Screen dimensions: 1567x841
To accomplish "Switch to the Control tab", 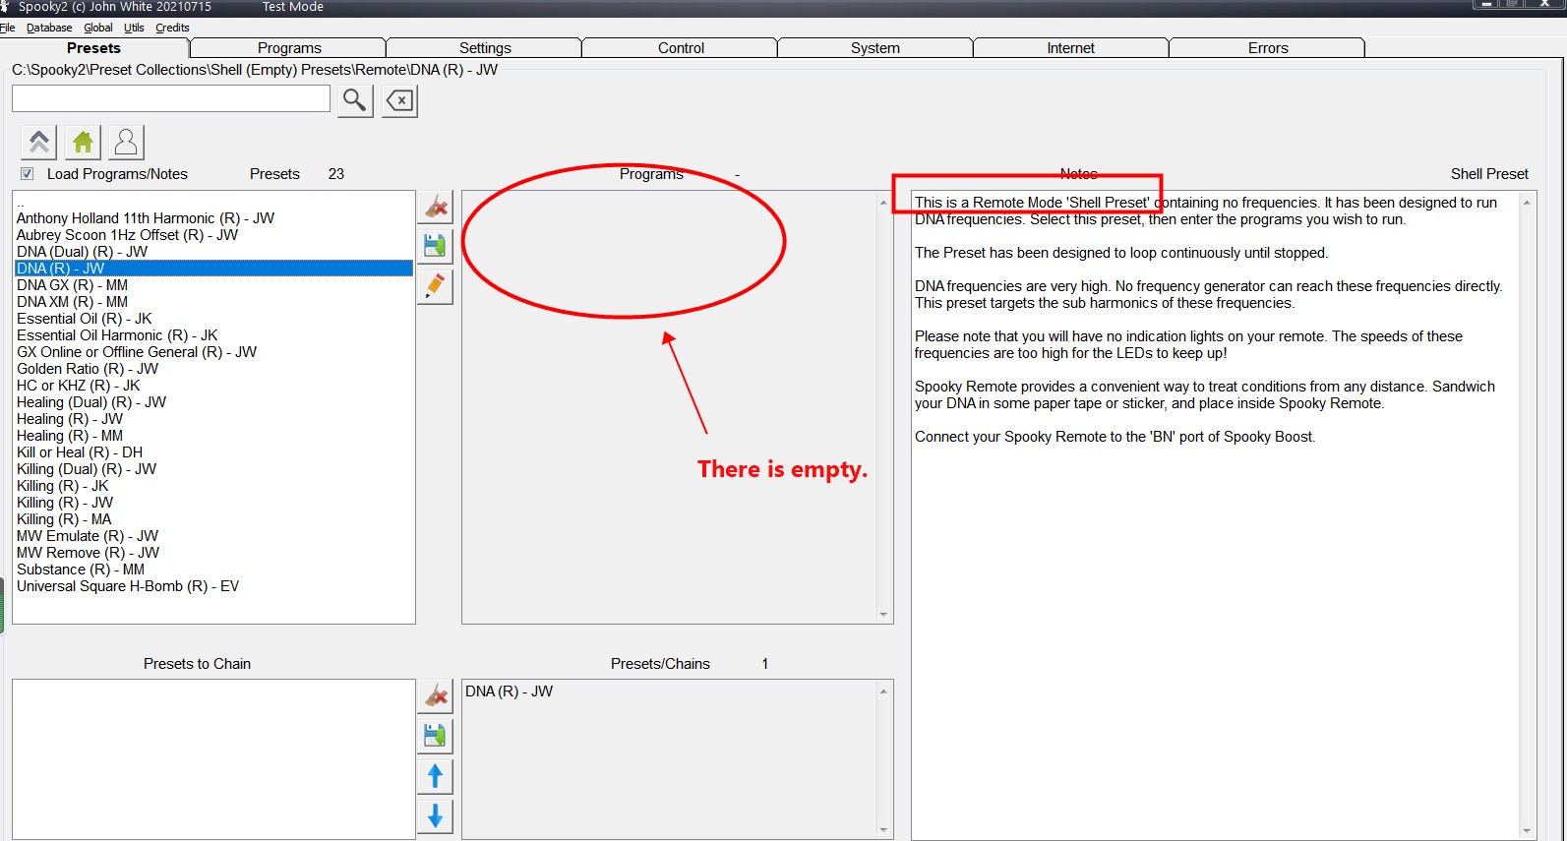I will click(x=680, y=48).
